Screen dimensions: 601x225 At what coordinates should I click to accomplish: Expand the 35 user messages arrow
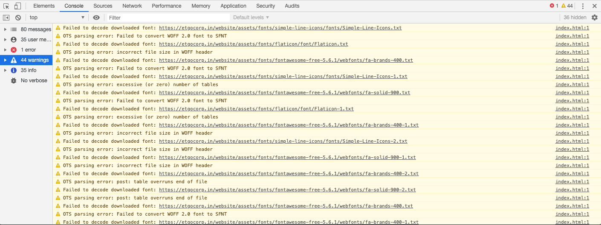[5, 40]
